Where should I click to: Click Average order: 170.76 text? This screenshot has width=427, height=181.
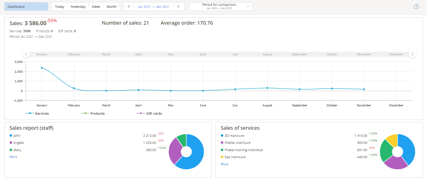(187, 23)
